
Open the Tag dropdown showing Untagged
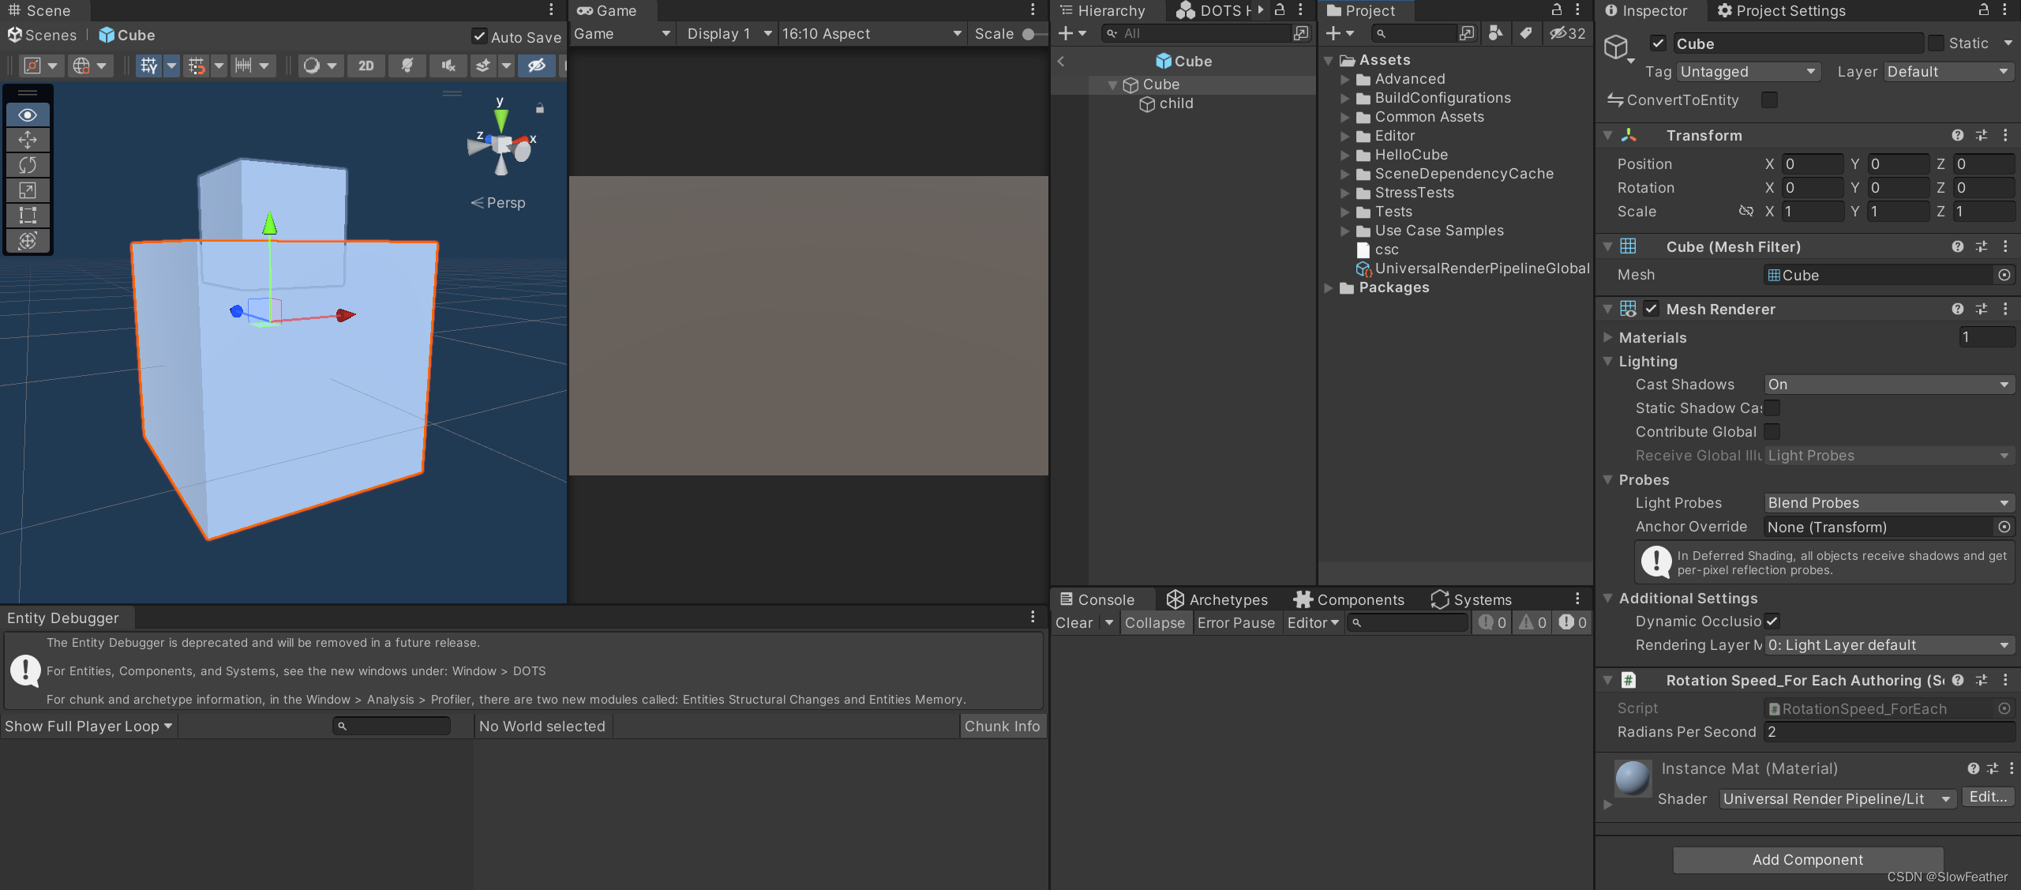(x=1748, y=72)
